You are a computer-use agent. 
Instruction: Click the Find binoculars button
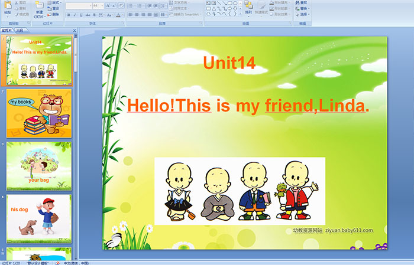point(301,2)
